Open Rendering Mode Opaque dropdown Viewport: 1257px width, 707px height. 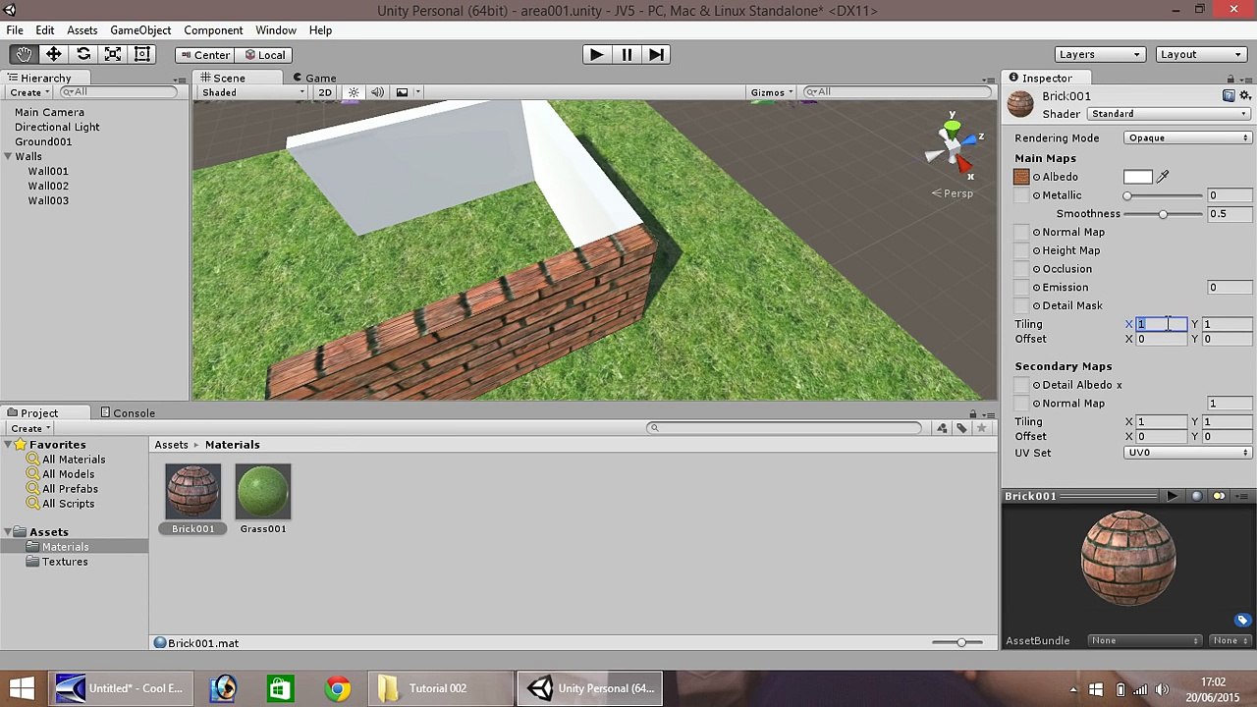[1187, 138]
